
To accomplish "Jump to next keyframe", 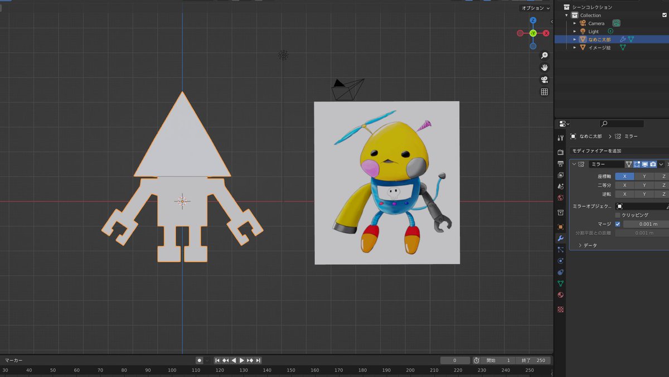I will click(250, 360).
